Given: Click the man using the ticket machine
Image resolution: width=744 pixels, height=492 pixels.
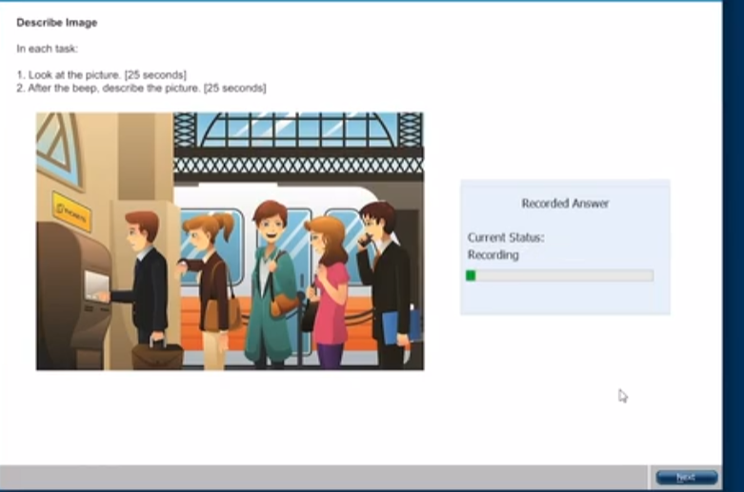Looking at the screenshot, I should click(x=146, y=276).
